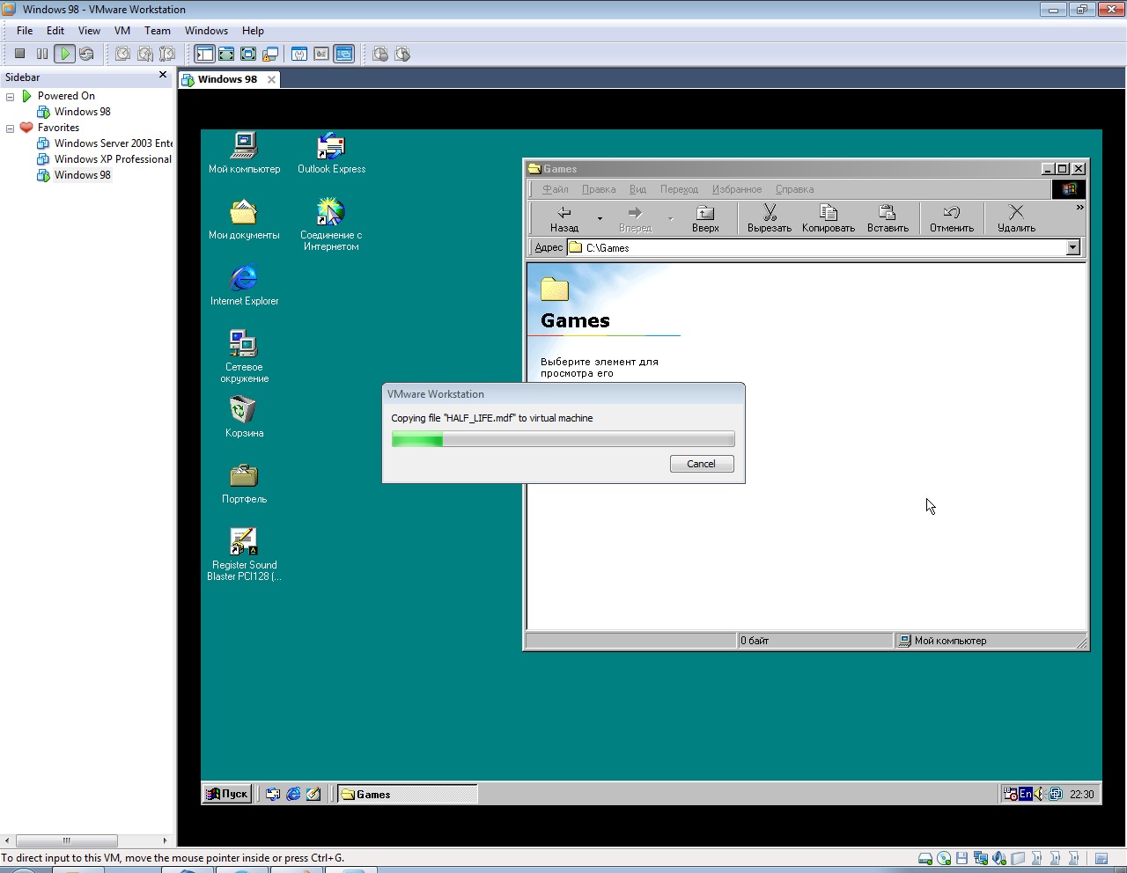Click the Reset virtual machine icon

point(86,54)
